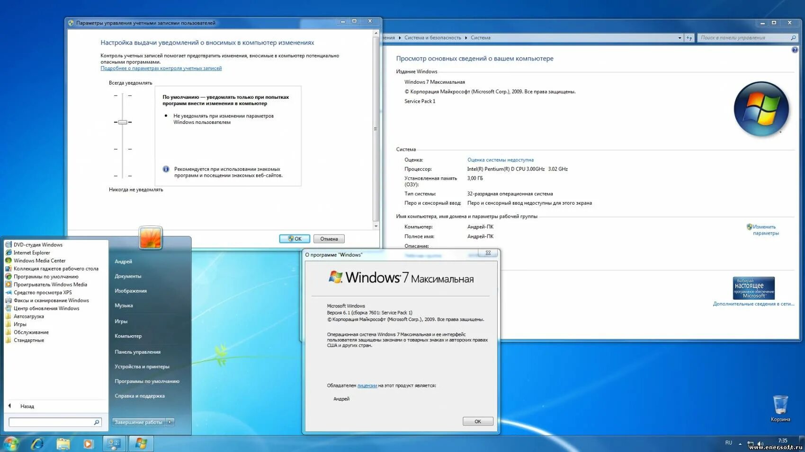Image resolution: width=805 pixels, height=452 pixels.
Task: Click Завершение работы shutdown button
Action: [x=139, y=422]
